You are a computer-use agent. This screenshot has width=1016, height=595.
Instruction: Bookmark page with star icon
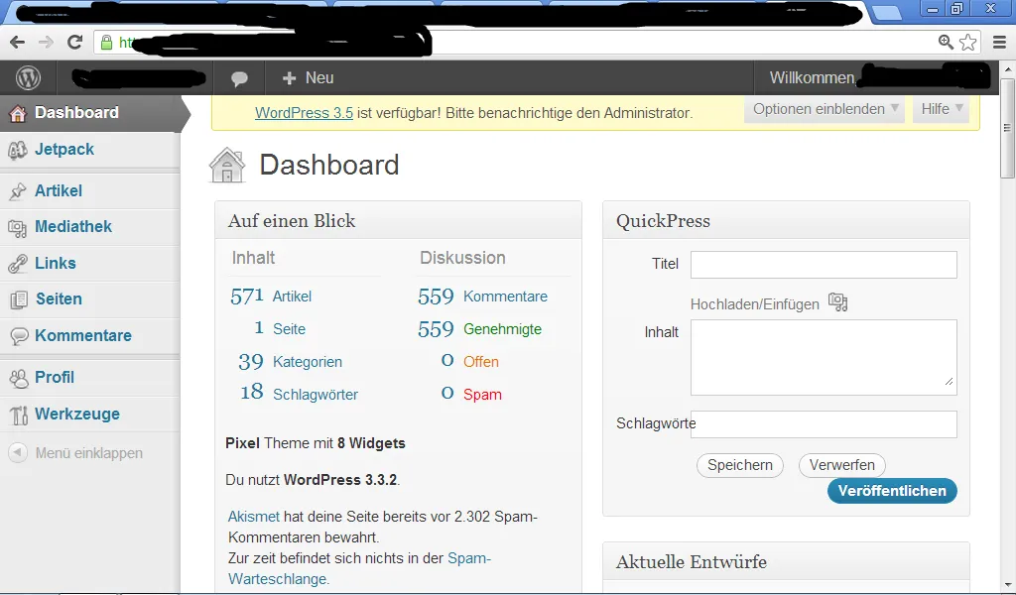pyautogui.click(x=968, y=43)
